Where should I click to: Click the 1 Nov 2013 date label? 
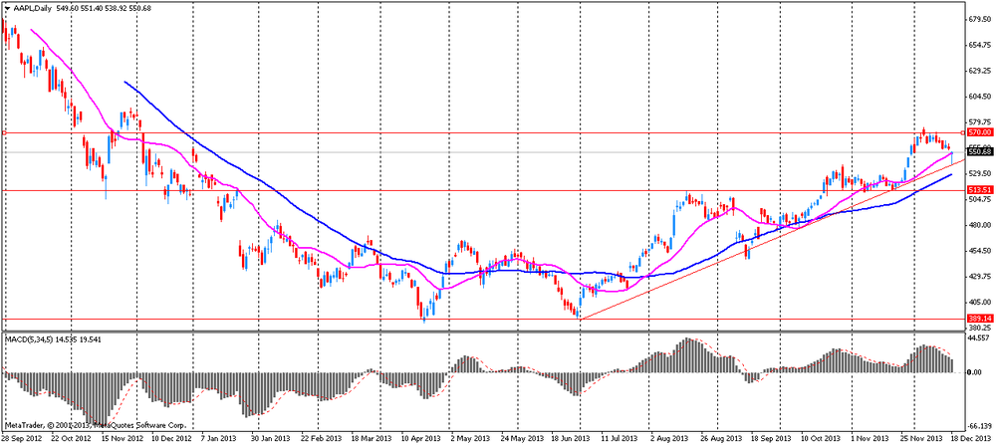point(871,439)
